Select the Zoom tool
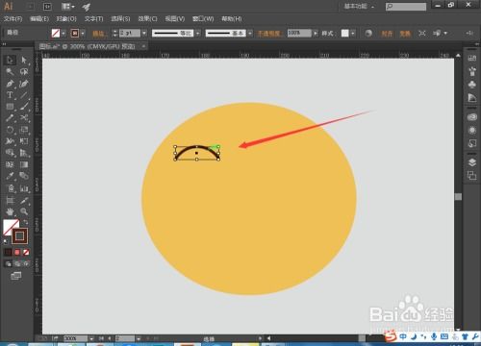Screen dimensions: 481x346 (24, 211)
